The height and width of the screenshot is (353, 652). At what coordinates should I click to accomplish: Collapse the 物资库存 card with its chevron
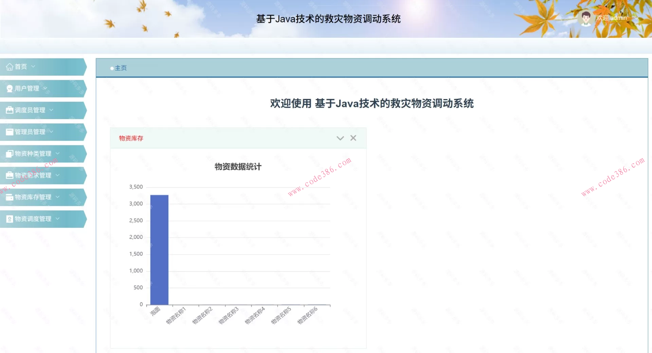(x=340, y=138)
